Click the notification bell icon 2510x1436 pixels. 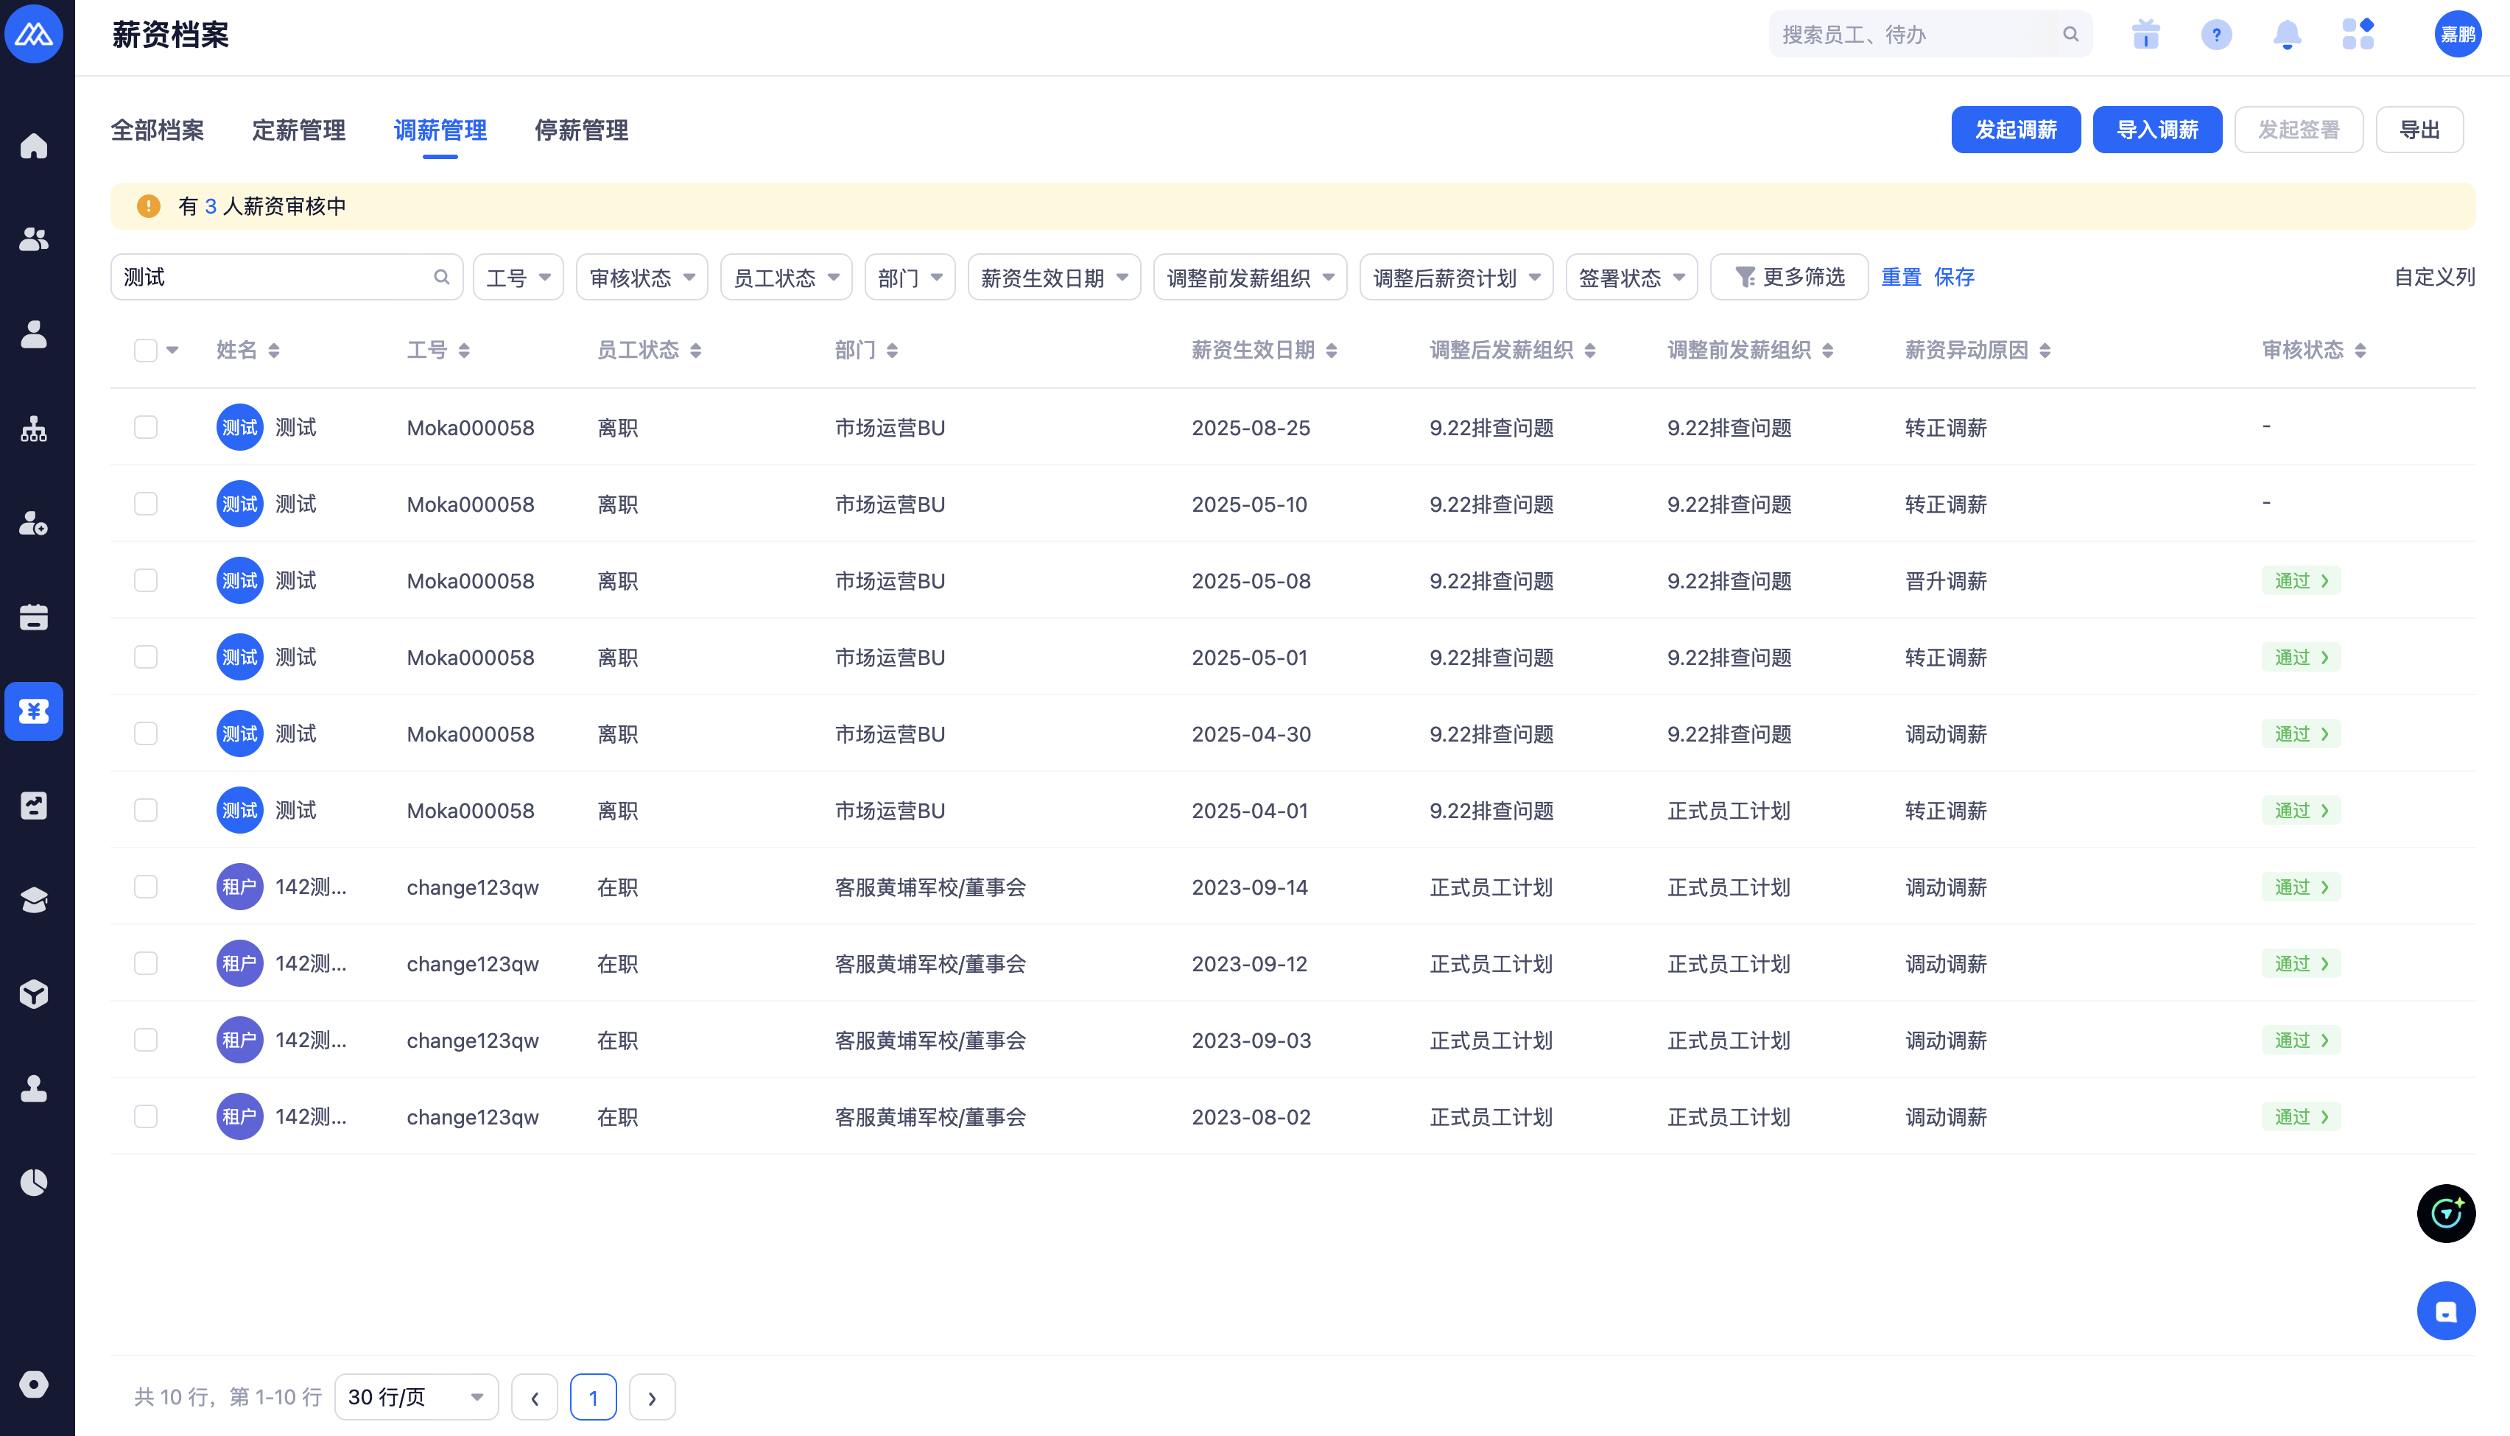pos(2286,35)
